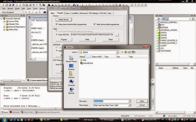Open the Debug menu
This screenshot has width=196, height=122.
[x=42, y=9]
